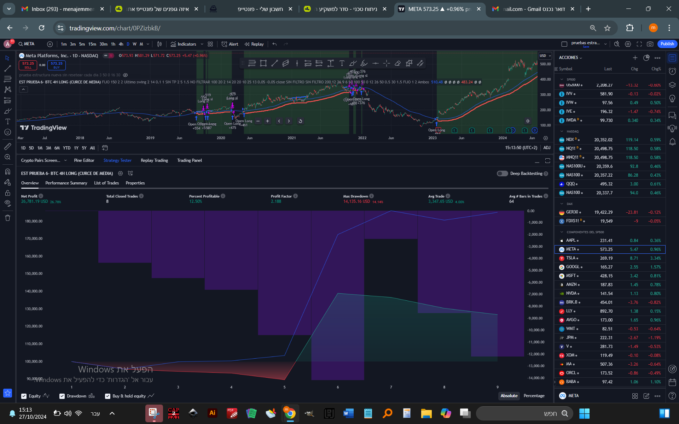
Task: Click the trash can remove-objects icon
Action: (7, 218)
